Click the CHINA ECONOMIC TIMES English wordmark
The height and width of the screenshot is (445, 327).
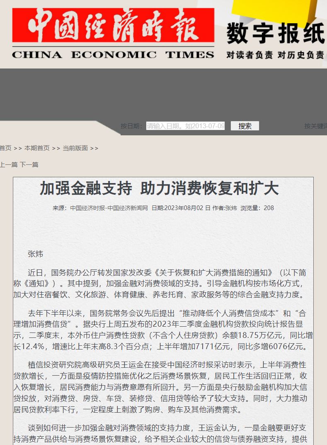point(113,54)
